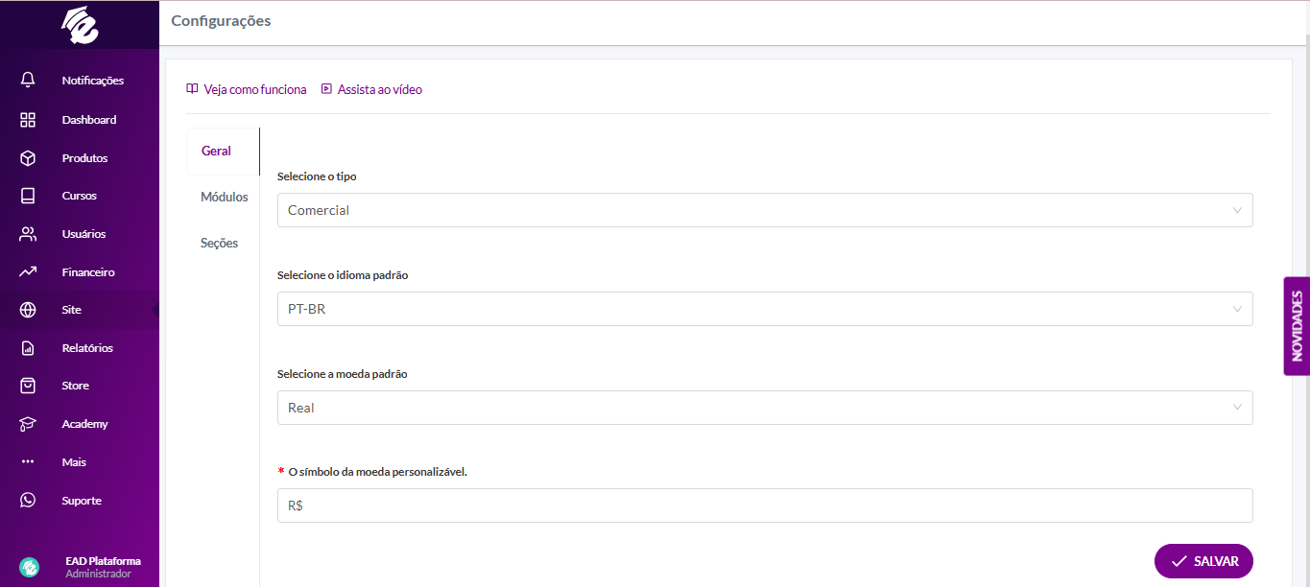This screenshot has height=587, width=1310.
Task: Click the O símbolo da moeda personalizável label
Action: 378,472
